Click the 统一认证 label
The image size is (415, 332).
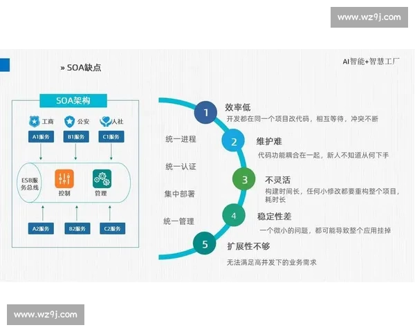(x=181, y=167)
